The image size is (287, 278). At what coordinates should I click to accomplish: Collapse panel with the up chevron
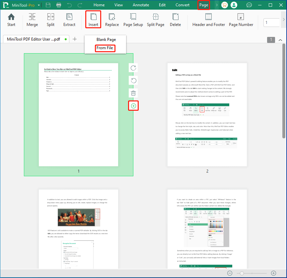(280, 40)
